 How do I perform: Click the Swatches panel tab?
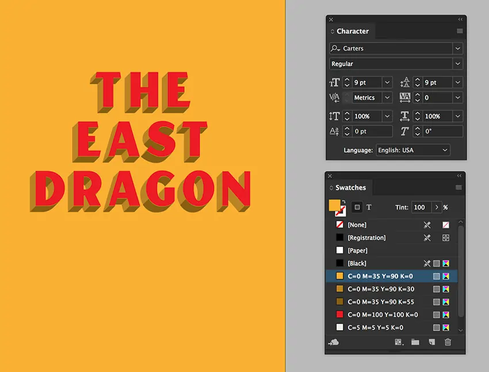tap(350, 188)
